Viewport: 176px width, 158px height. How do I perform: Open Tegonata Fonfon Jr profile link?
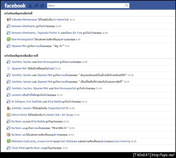(48, 33)
